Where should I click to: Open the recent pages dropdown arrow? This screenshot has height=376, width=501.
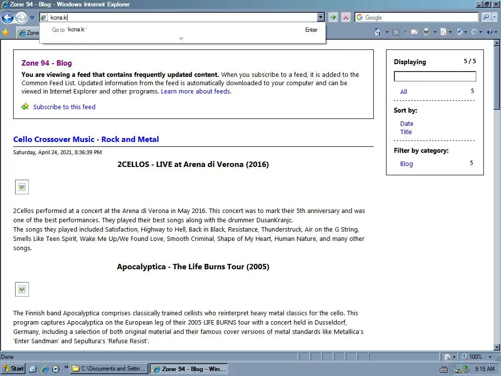point(32,18)
